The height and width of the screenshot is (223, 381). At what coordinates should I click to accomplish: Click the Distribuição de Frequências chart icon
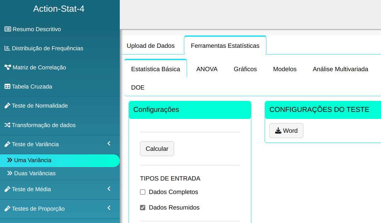coord(7,48)
